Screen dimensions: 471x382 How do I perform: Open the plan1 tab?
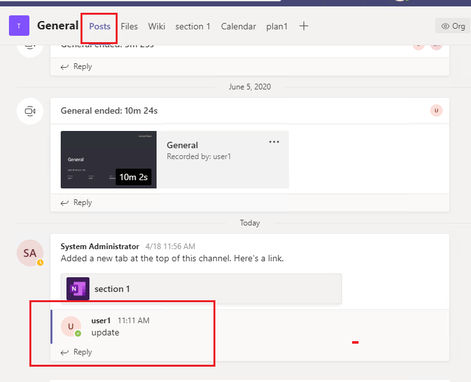pos(277,26)
